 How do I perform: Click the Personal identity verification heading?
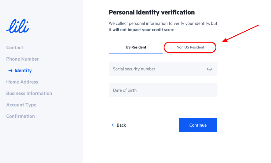(x=152, y=12)
